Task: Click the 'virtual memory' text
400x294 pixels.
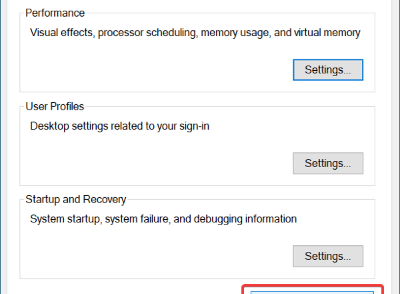Action: click(x=324, y=32)
